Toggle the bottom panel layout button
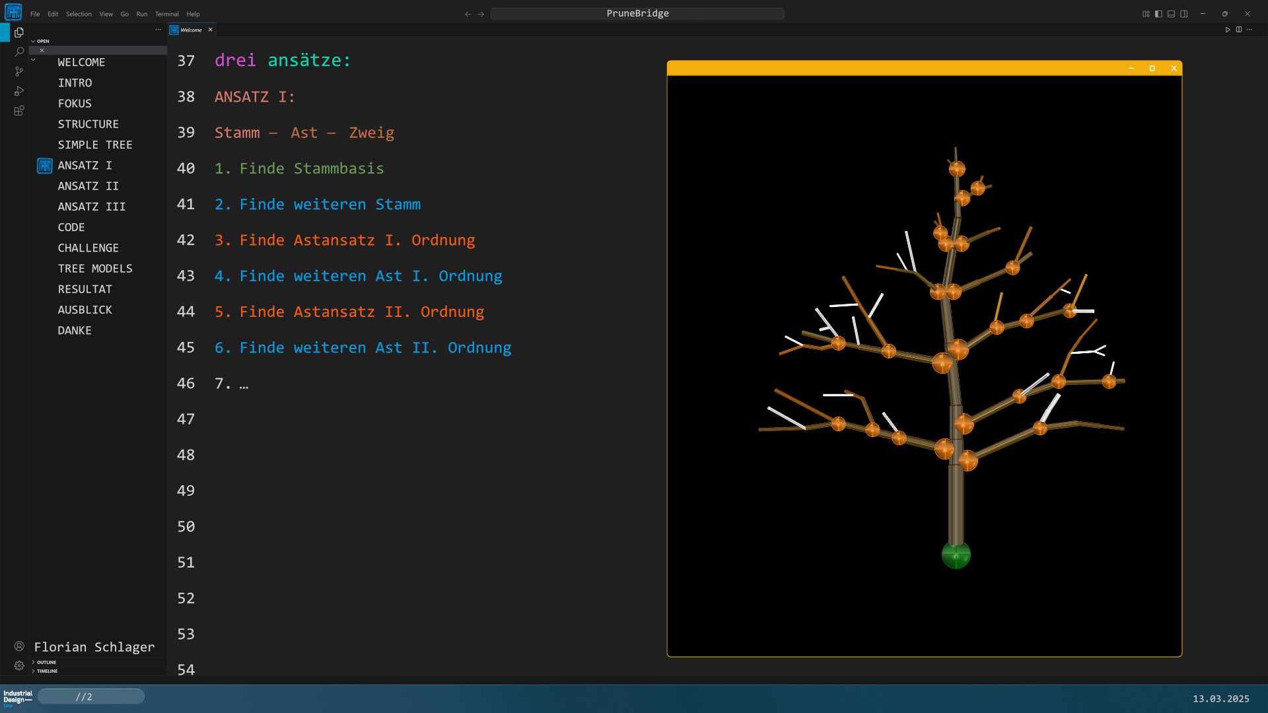This screenshot has width=1268, height=713. click(1171, 14)
